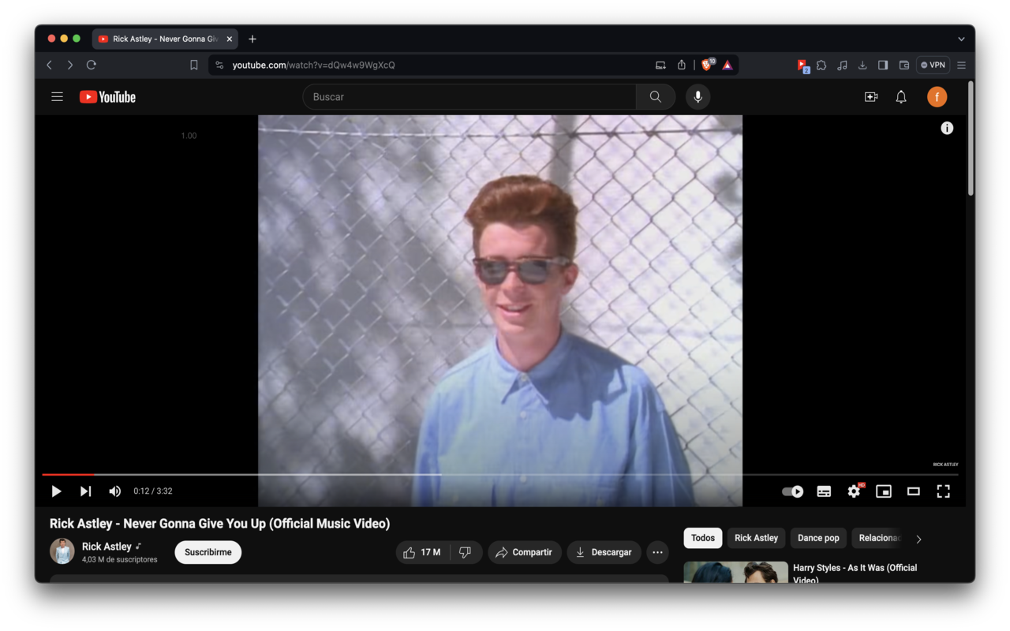Select the Rick Astley filter chip

pyautogui.click(x=756, y=538)
